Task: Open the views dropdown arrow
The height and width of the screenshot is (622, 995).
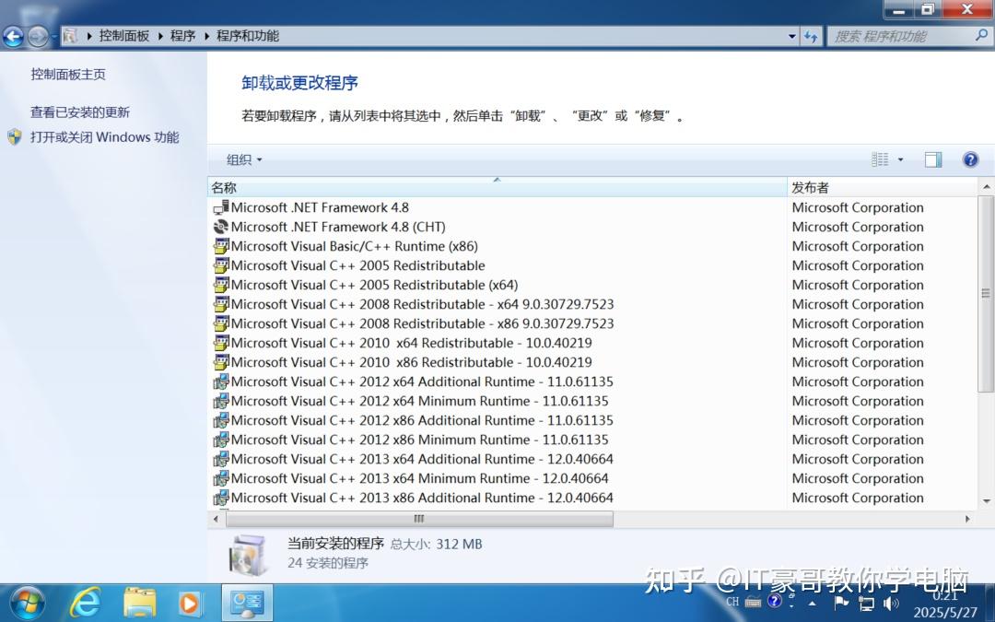Action: [898, 158]
